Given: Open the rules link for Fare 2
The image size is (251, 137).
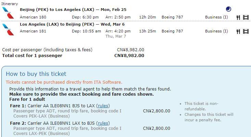Looking at the screenshot, I should [103, 123].
